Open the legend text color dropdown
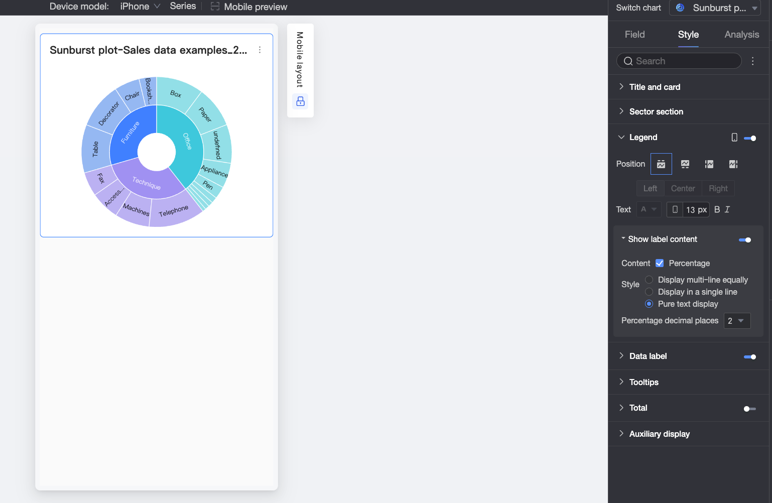This screenshot has height=503, width=772. pos(649,209)
